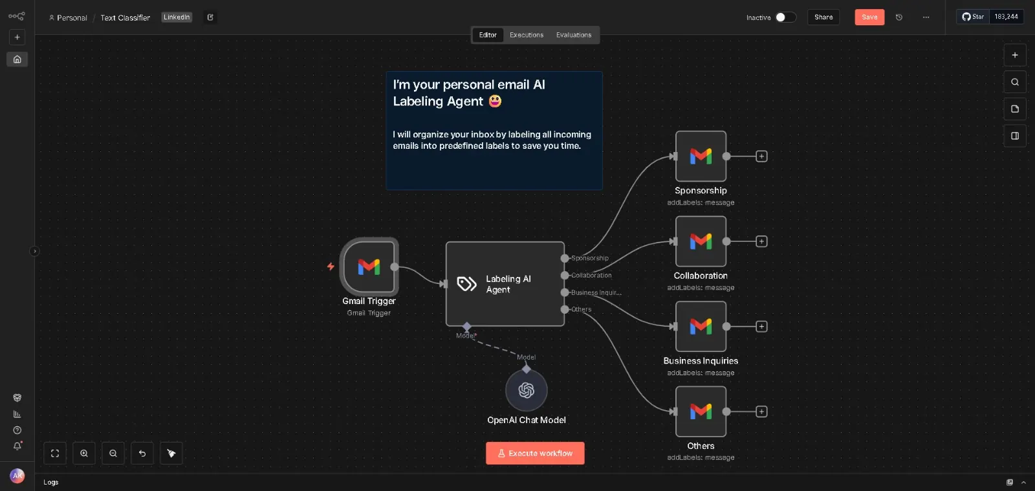Click the GitHub Star button
This screenshot has height=491, width=1035.
(x=973, y=17)
